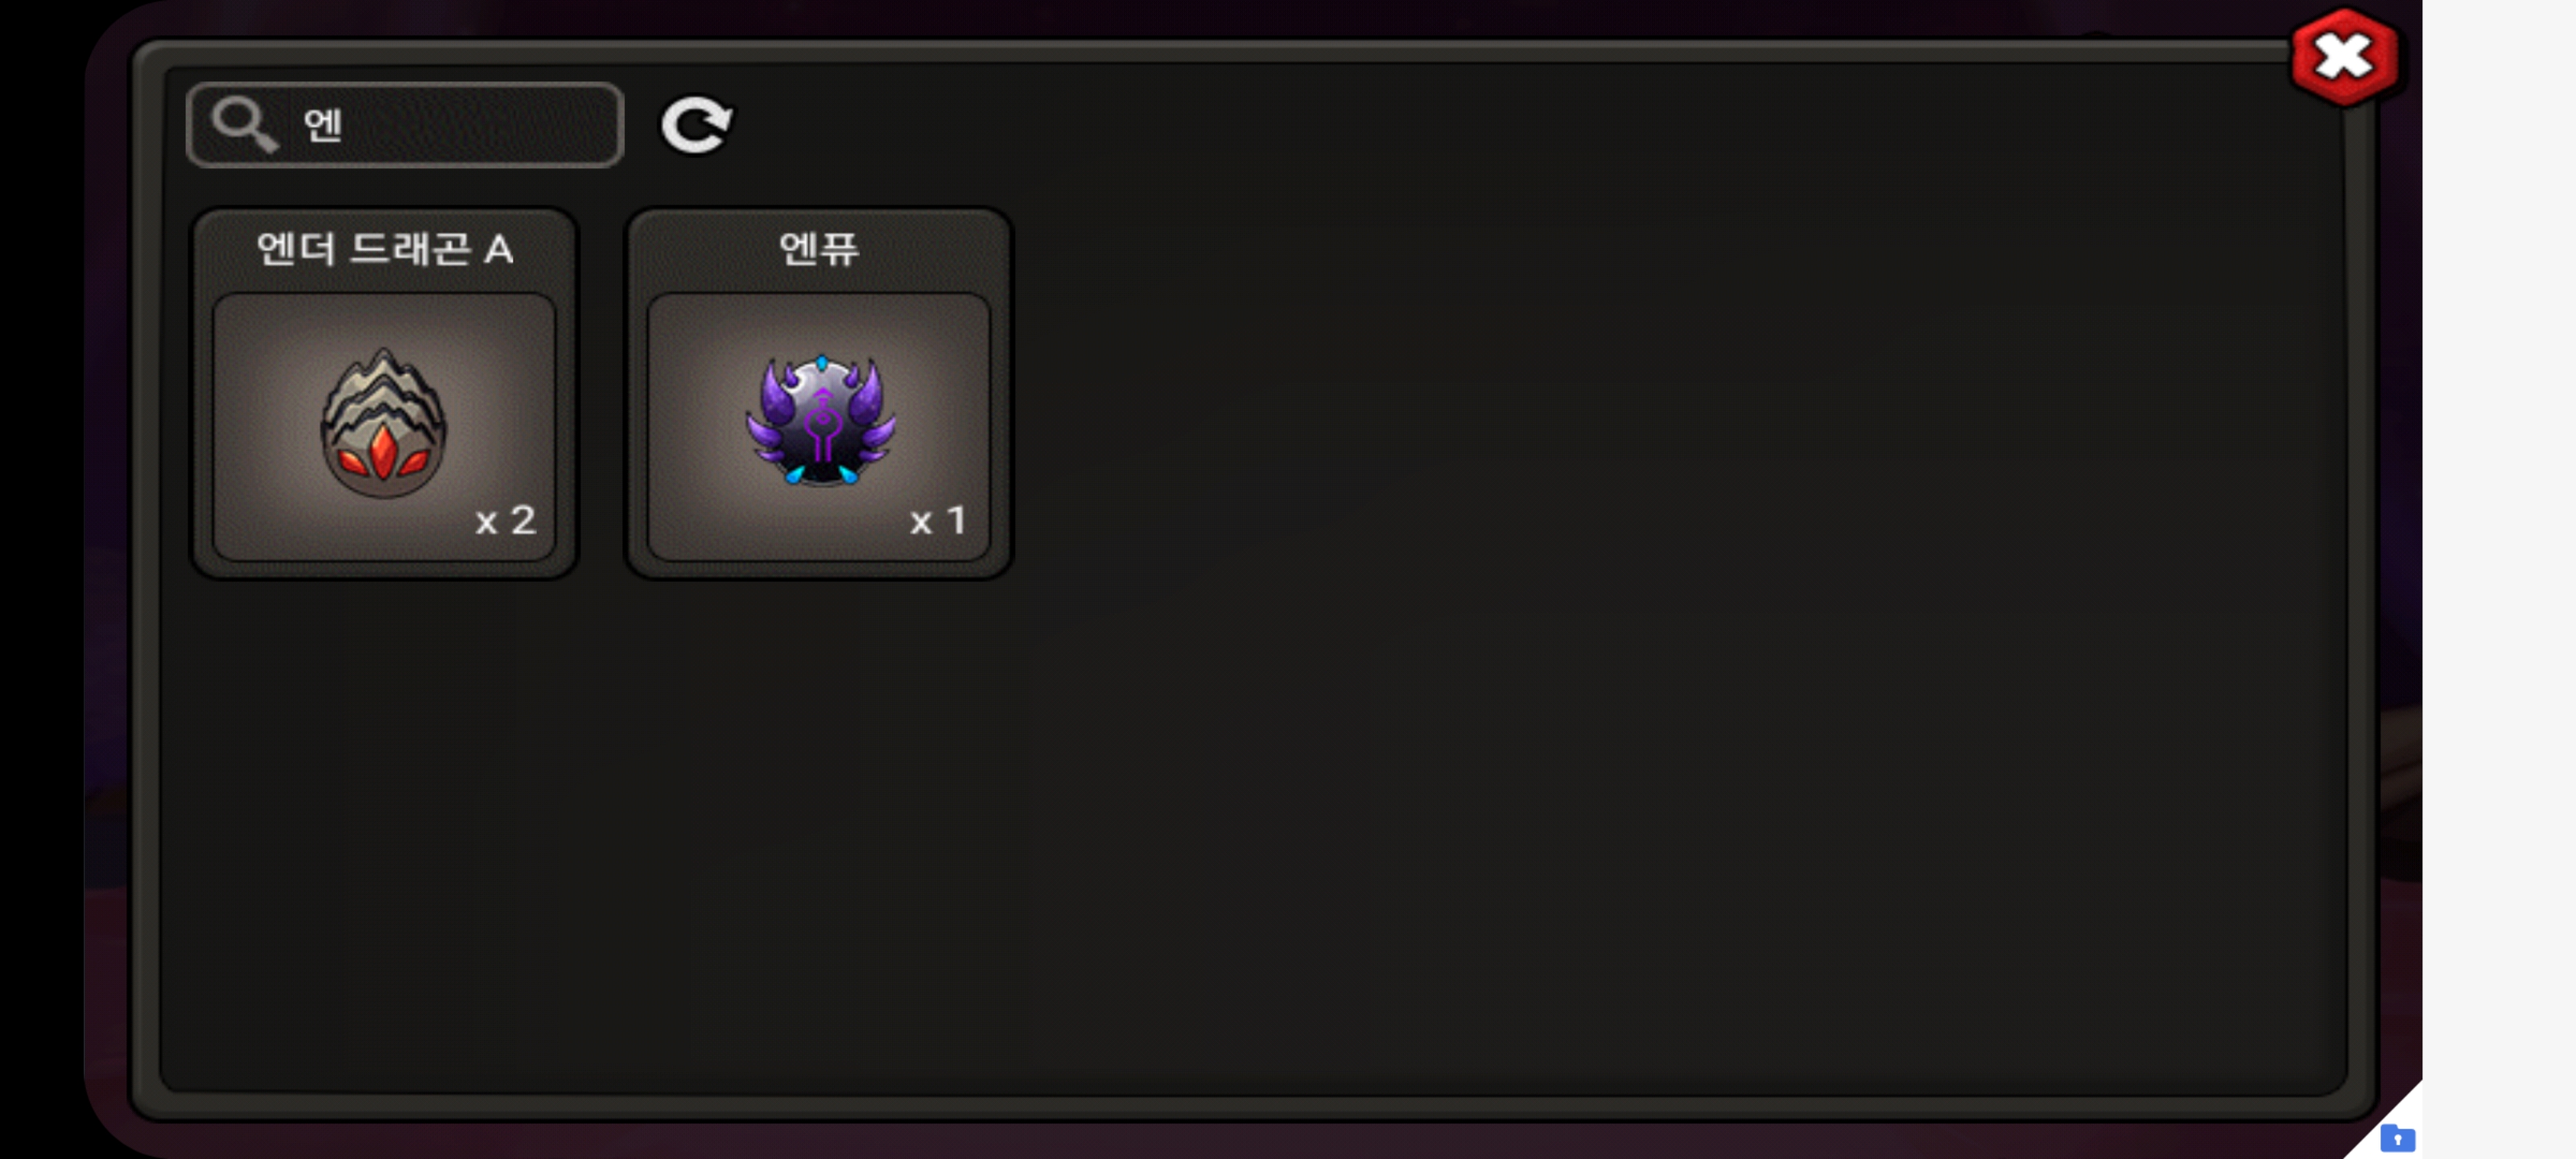Click the 엔더 드래곤 A card title
2576x1159 pixels.
pos(385,249)
